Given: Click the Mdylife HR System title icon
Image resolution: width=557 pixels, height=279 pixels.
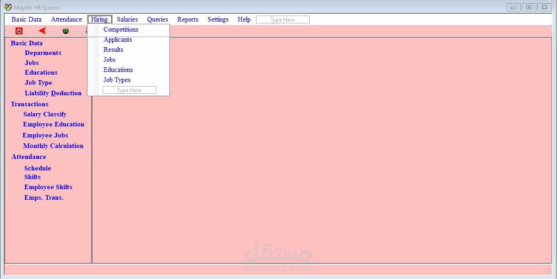Looking at the screenshot, I should click(x=8, y=7).
